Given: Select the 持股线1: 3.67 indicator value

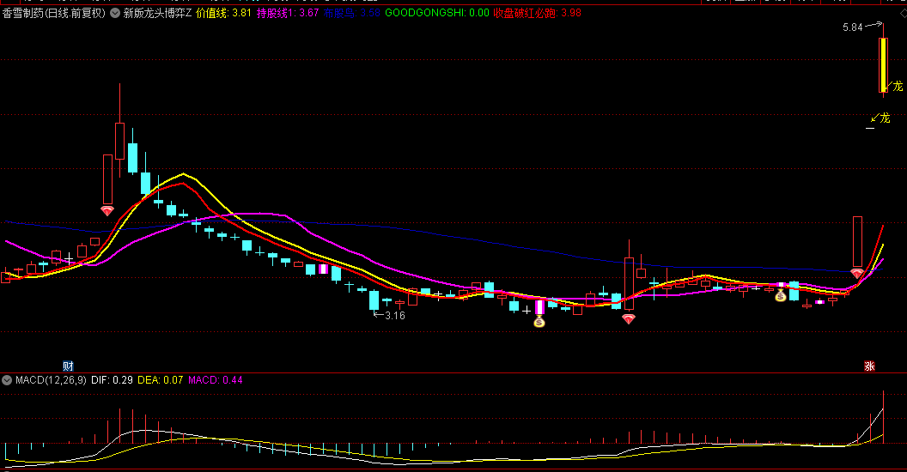Looking at the screenshot, I should (x=288, y=13).
